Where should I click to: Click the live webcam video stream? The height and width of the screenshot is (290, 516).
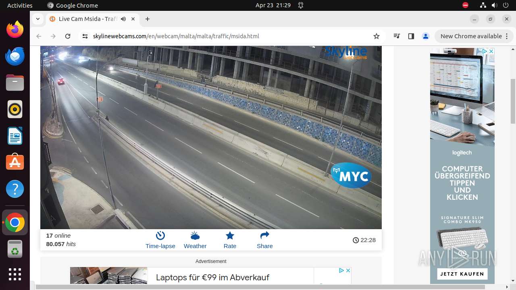211,137
